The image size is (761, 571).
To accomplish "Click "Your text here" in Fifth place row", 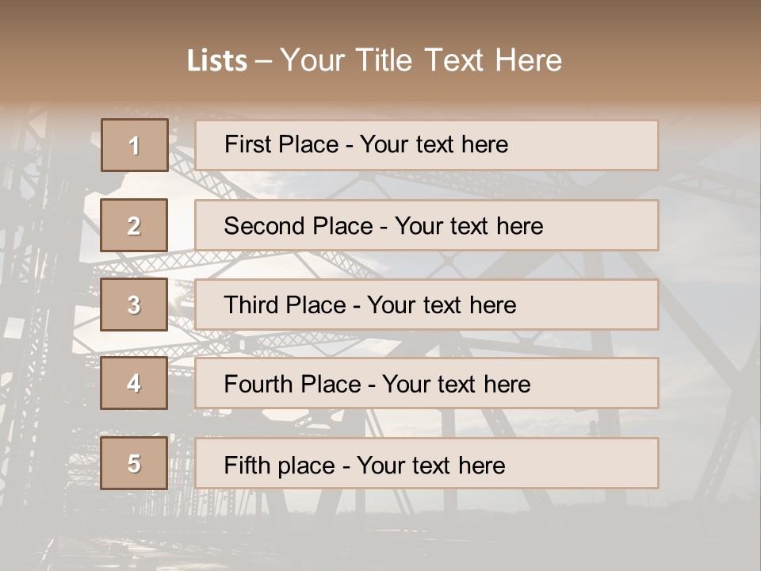I will pos(430,465).
